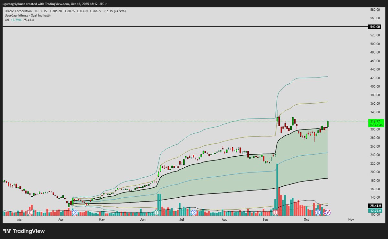Click the 280.00 price axis label
The image size is (388, 239).
[x=375, y=138]
